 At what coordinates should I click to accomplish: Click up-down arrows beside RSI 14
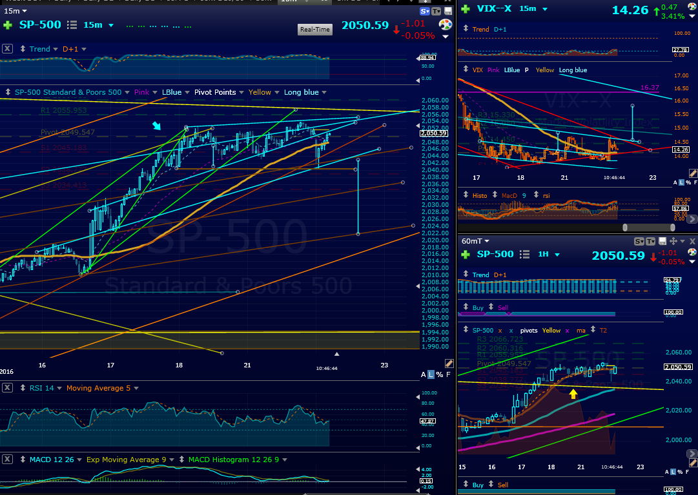click(x=23, y=388)
